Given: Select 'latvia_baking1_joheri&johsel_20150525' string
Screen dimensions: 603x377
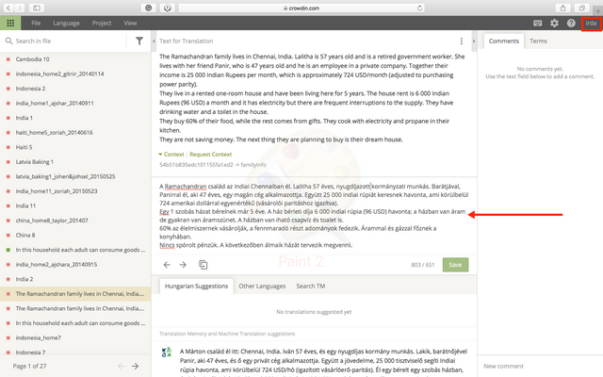Looking at the screenshot, I should tap(65, 176).
